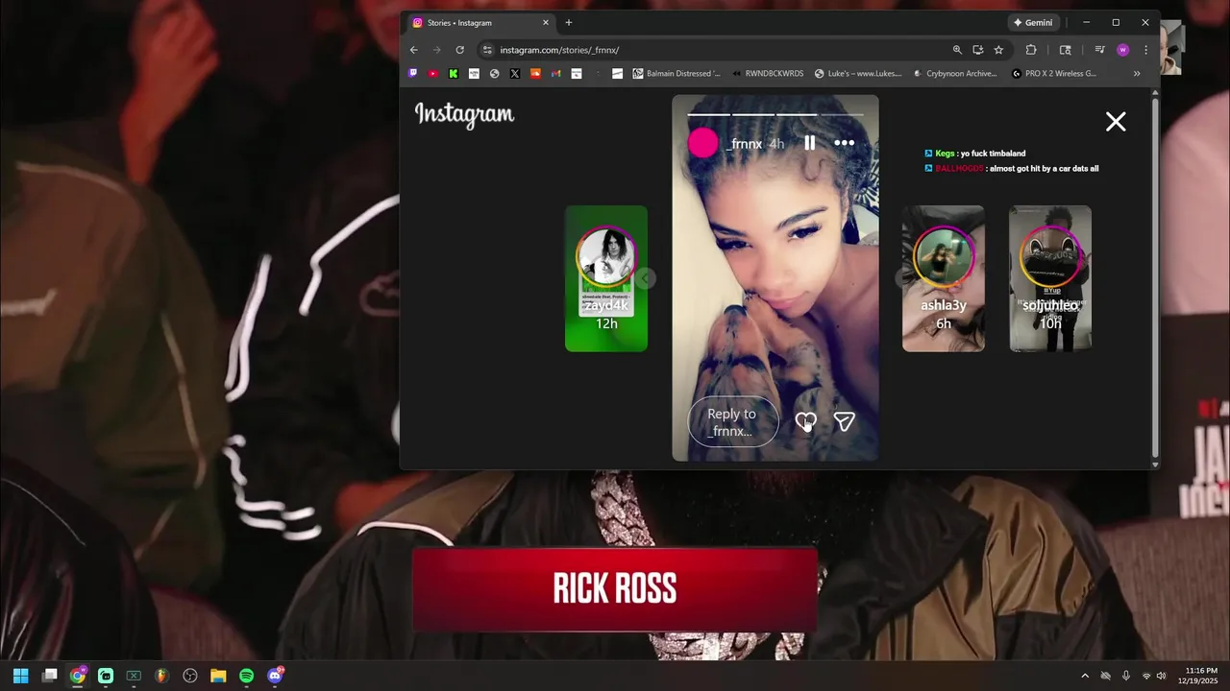Open the Crybynoon Archive bookmark
This screenshot has height=691, width=1230.
955,73
